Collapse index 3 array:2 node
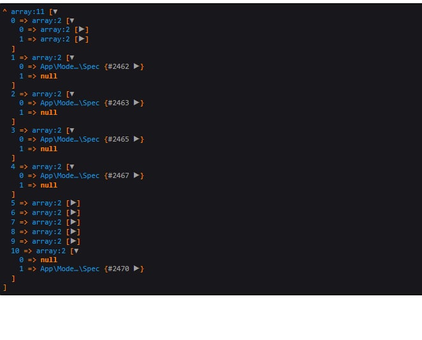Image resolution: width=422 pixels, height=340 pixels. coord(72,130)
